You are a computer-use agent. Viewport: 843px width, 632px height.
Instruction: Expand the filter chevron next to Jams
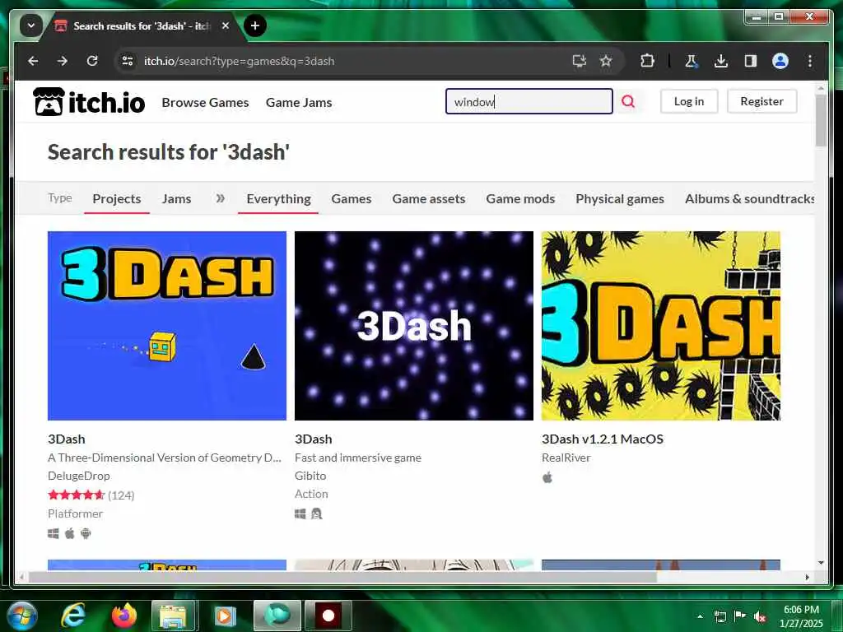[221, 198]
